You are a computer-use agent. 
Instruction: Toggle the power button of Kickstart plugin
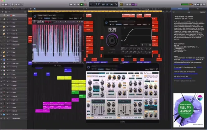(x=106, y=23)
